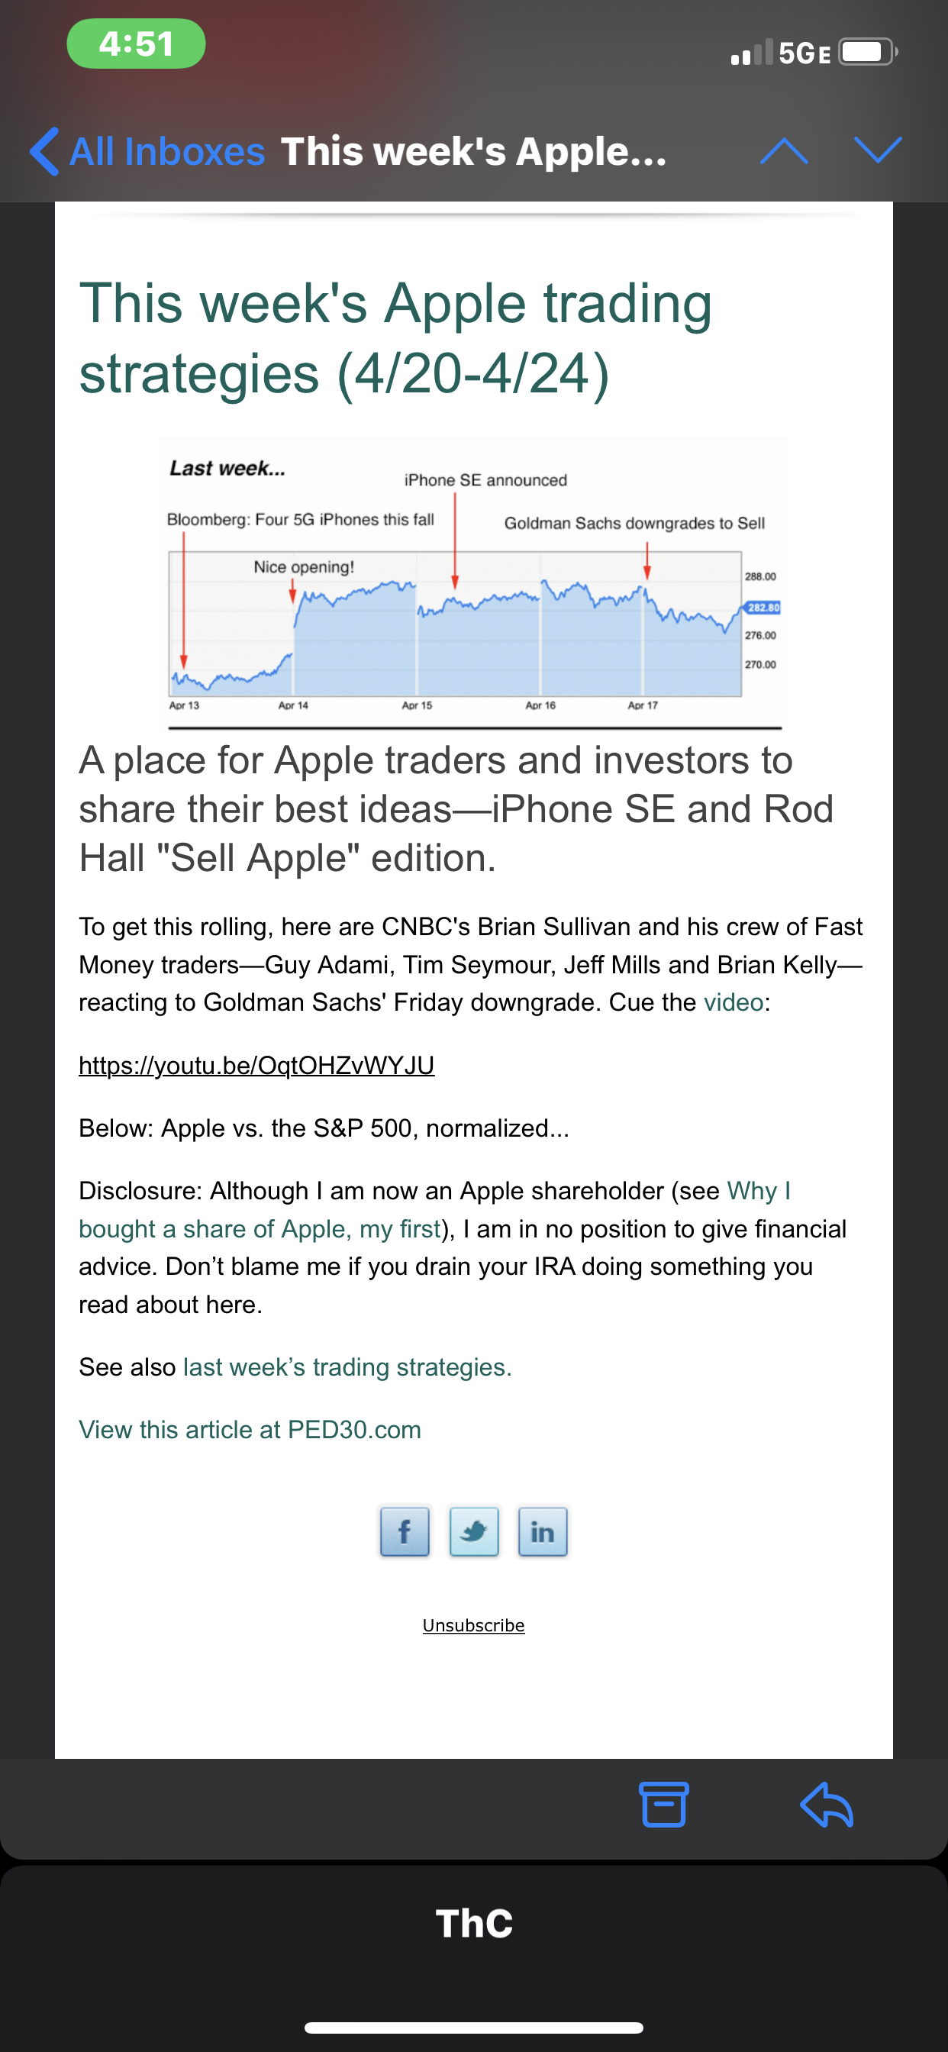948x2052 pixels.
Task: Go to next message with down chevron
Action: tap(877, 150)
